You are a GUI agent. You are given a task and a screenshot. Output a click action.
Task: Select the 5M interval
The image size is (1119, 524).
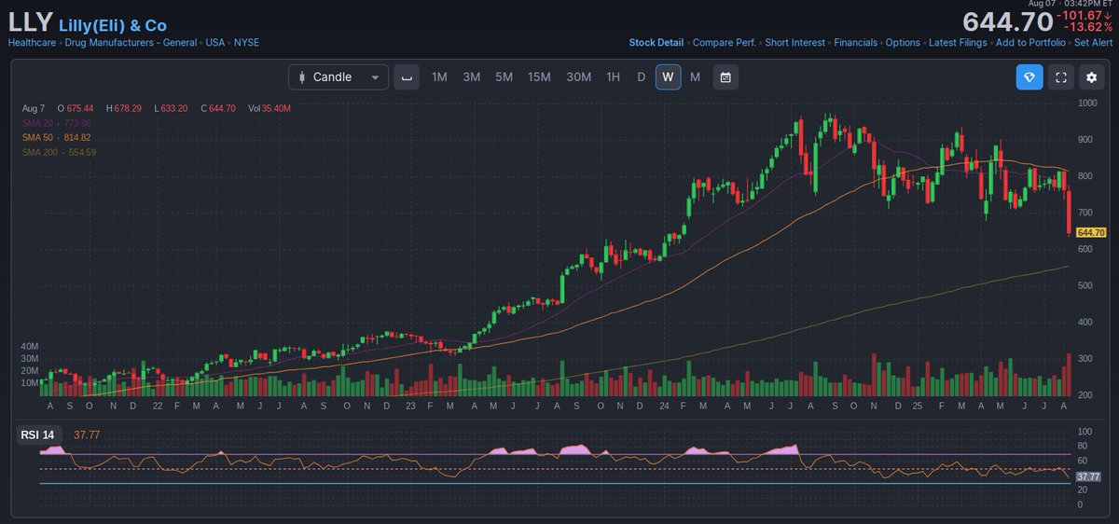pos(504,77)
